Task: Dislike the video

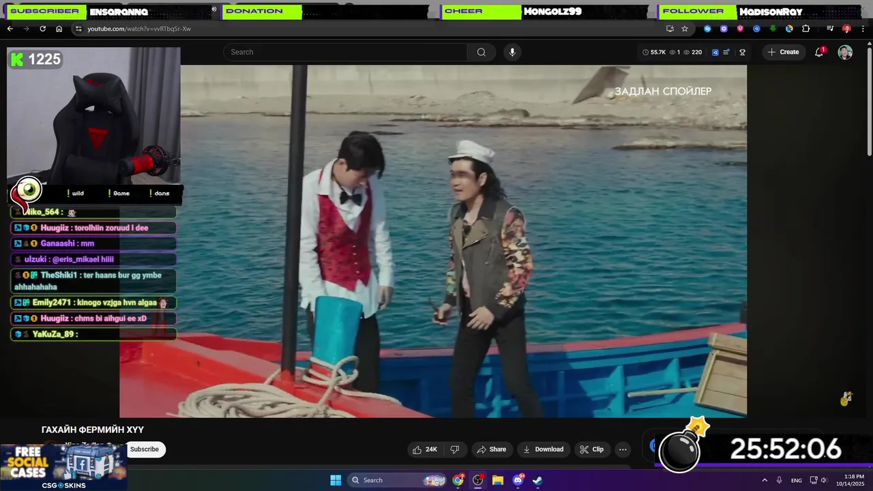Action: [x=455, y=449]
